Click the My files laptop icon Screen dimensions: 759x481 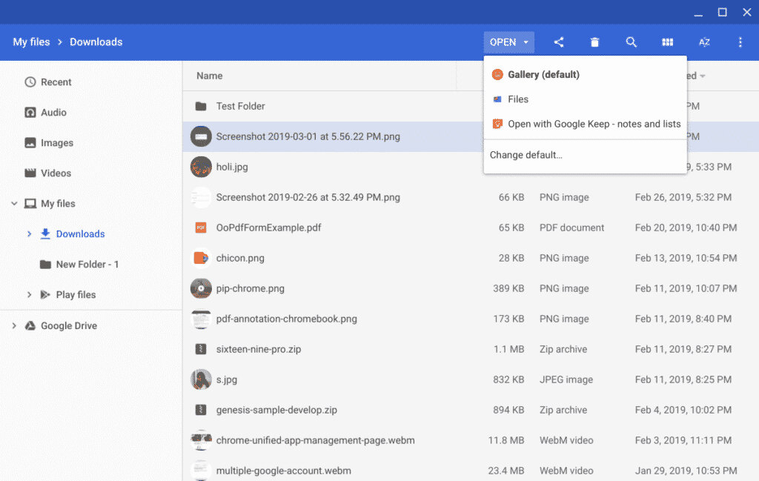click(x=30, y=203)
